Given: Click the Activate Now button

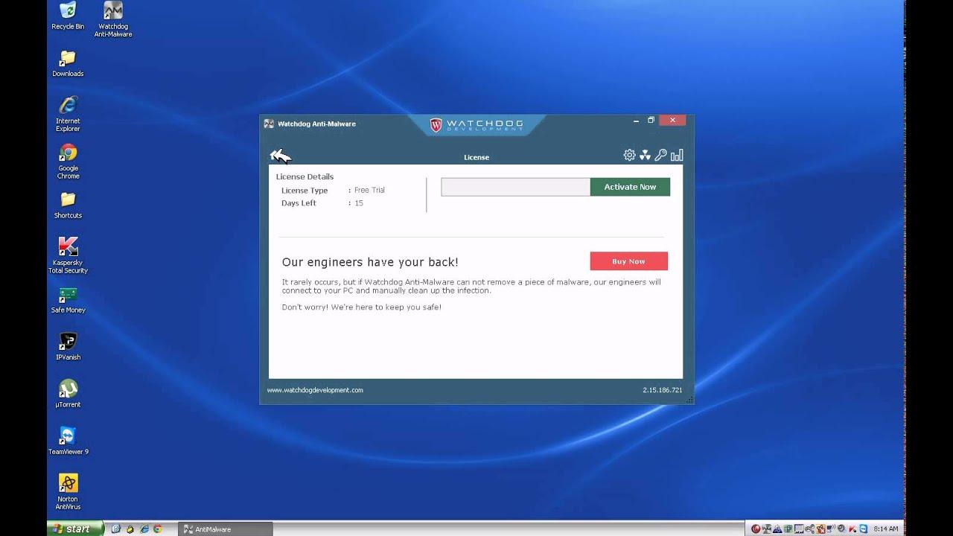Looking at the screenshot, I should click(630, 187).
